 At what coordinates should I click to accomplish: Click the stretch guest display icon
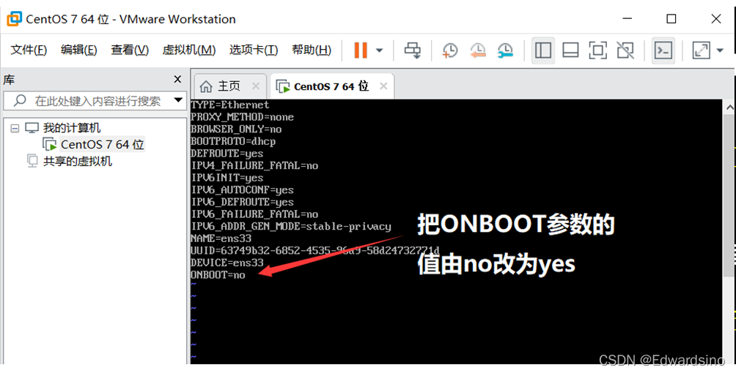(702, 50)
